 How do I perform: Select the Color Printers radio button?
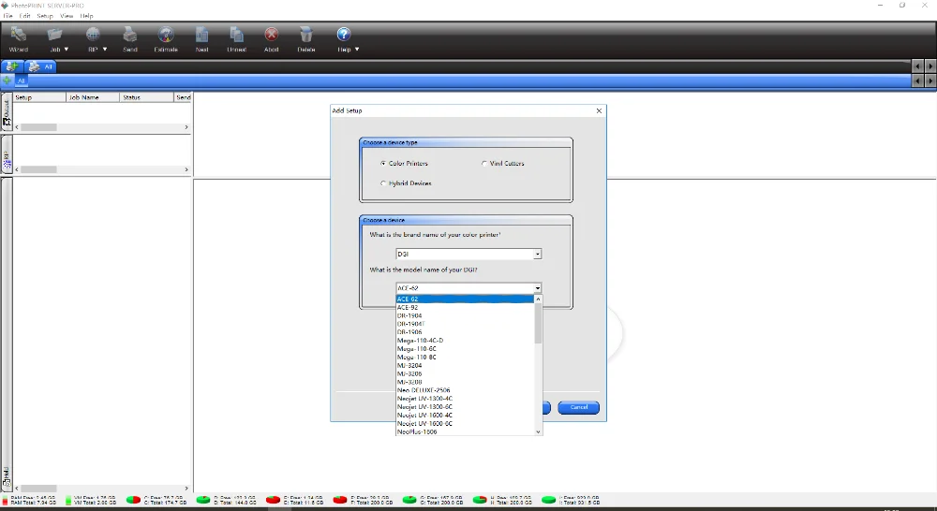tap(383, 163)
